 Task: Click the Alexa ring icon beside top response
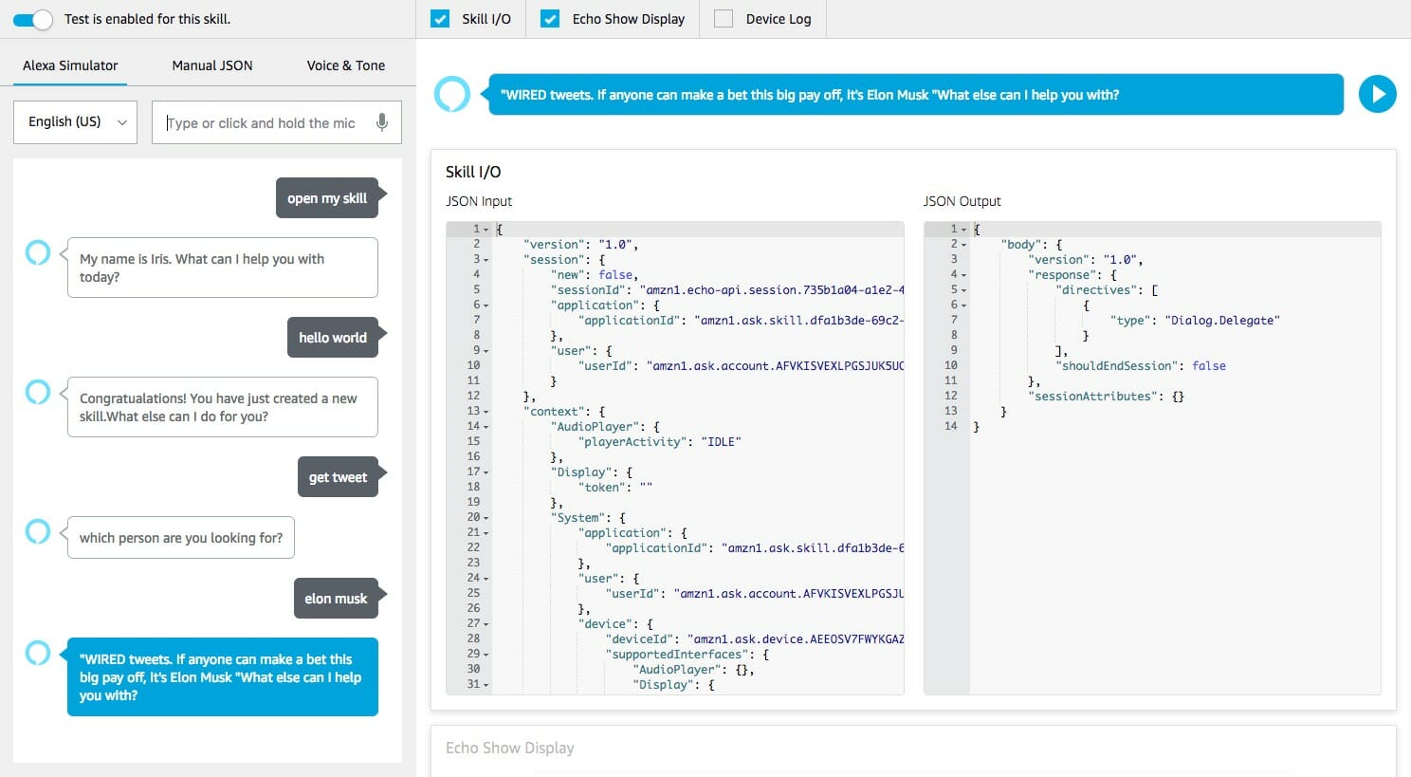pyautogui.click(x=452, y=94)
